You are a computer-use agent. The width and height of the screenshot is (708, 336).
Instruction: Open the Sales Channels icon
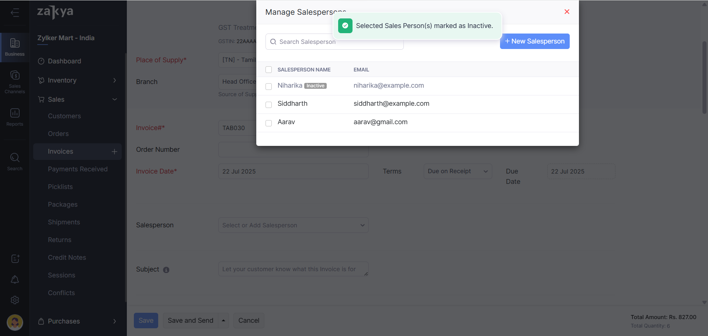point(15,81)
